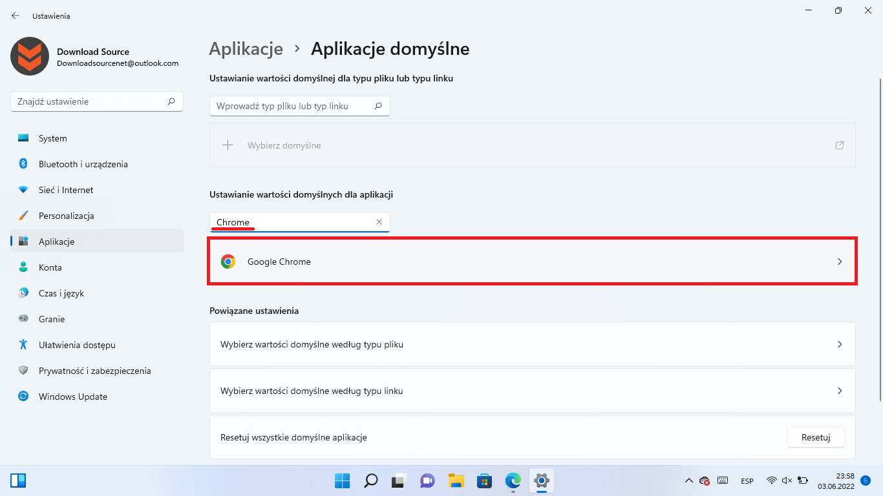Focus the Znajdź ustawienie search field
883x496 pixels.
(x=97, y=101)
